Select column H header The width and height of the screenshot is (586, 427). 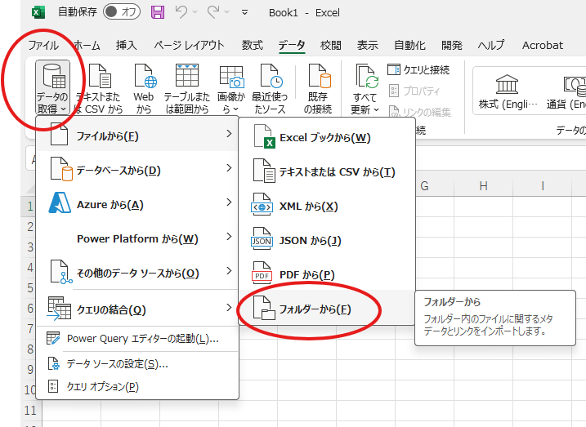(x=483, y=186)
